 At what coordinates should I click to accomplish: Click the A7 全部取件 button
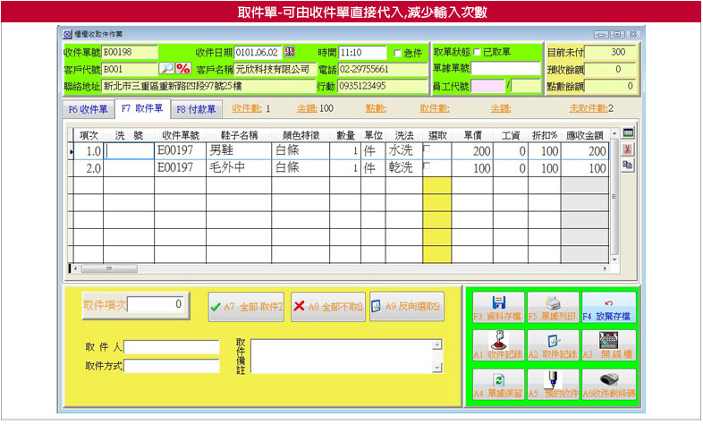pos(246,306)
